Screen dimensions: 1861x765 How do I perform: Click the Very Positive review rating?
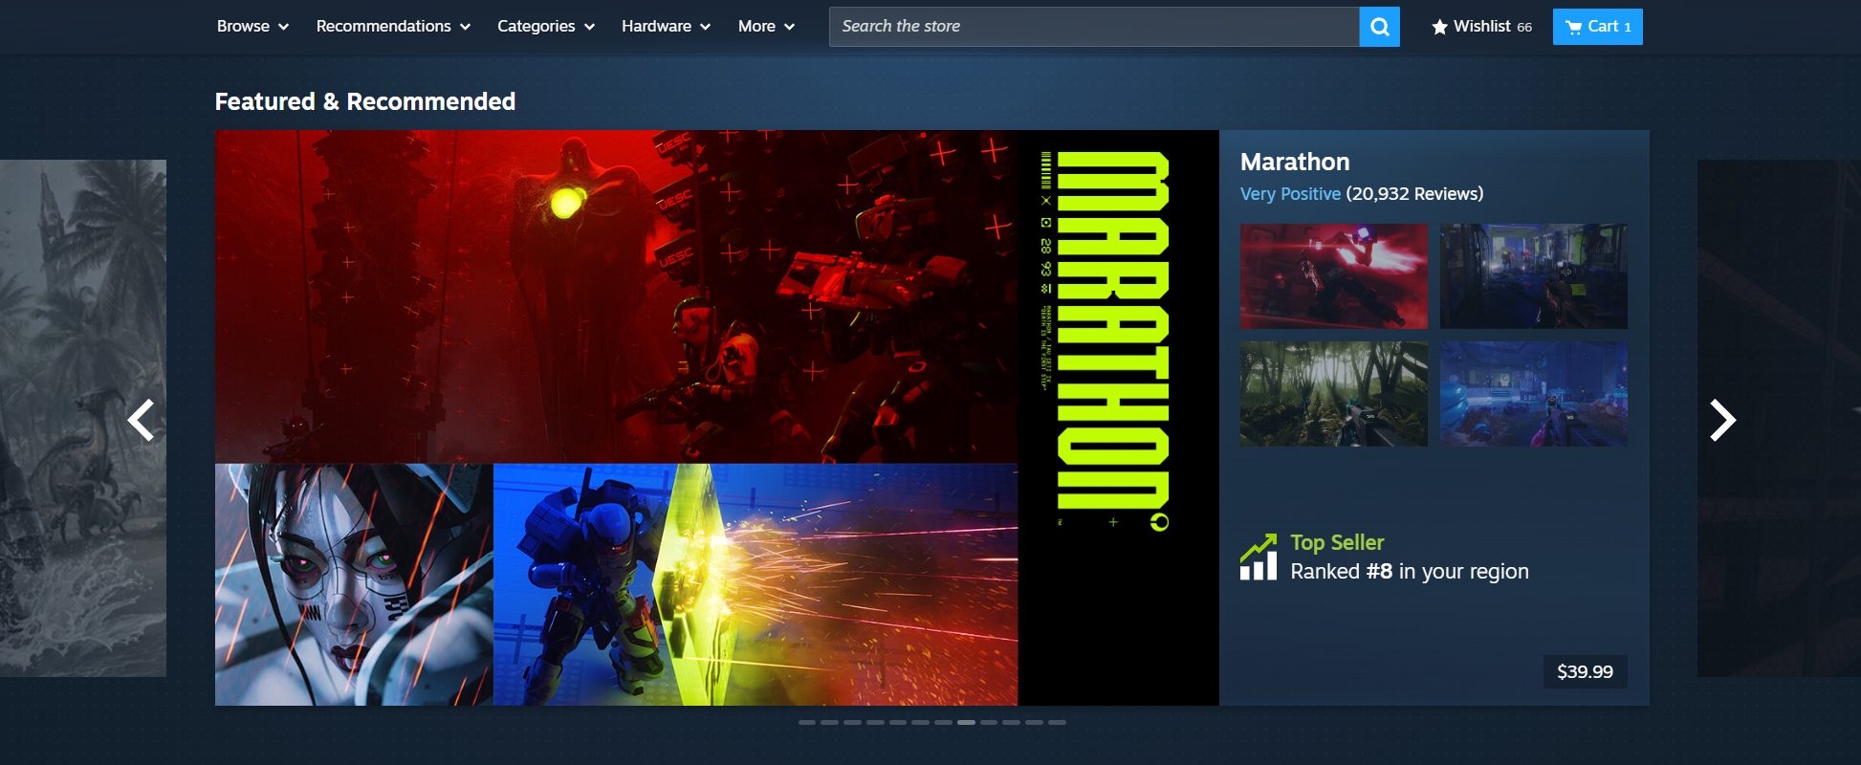1290,194
